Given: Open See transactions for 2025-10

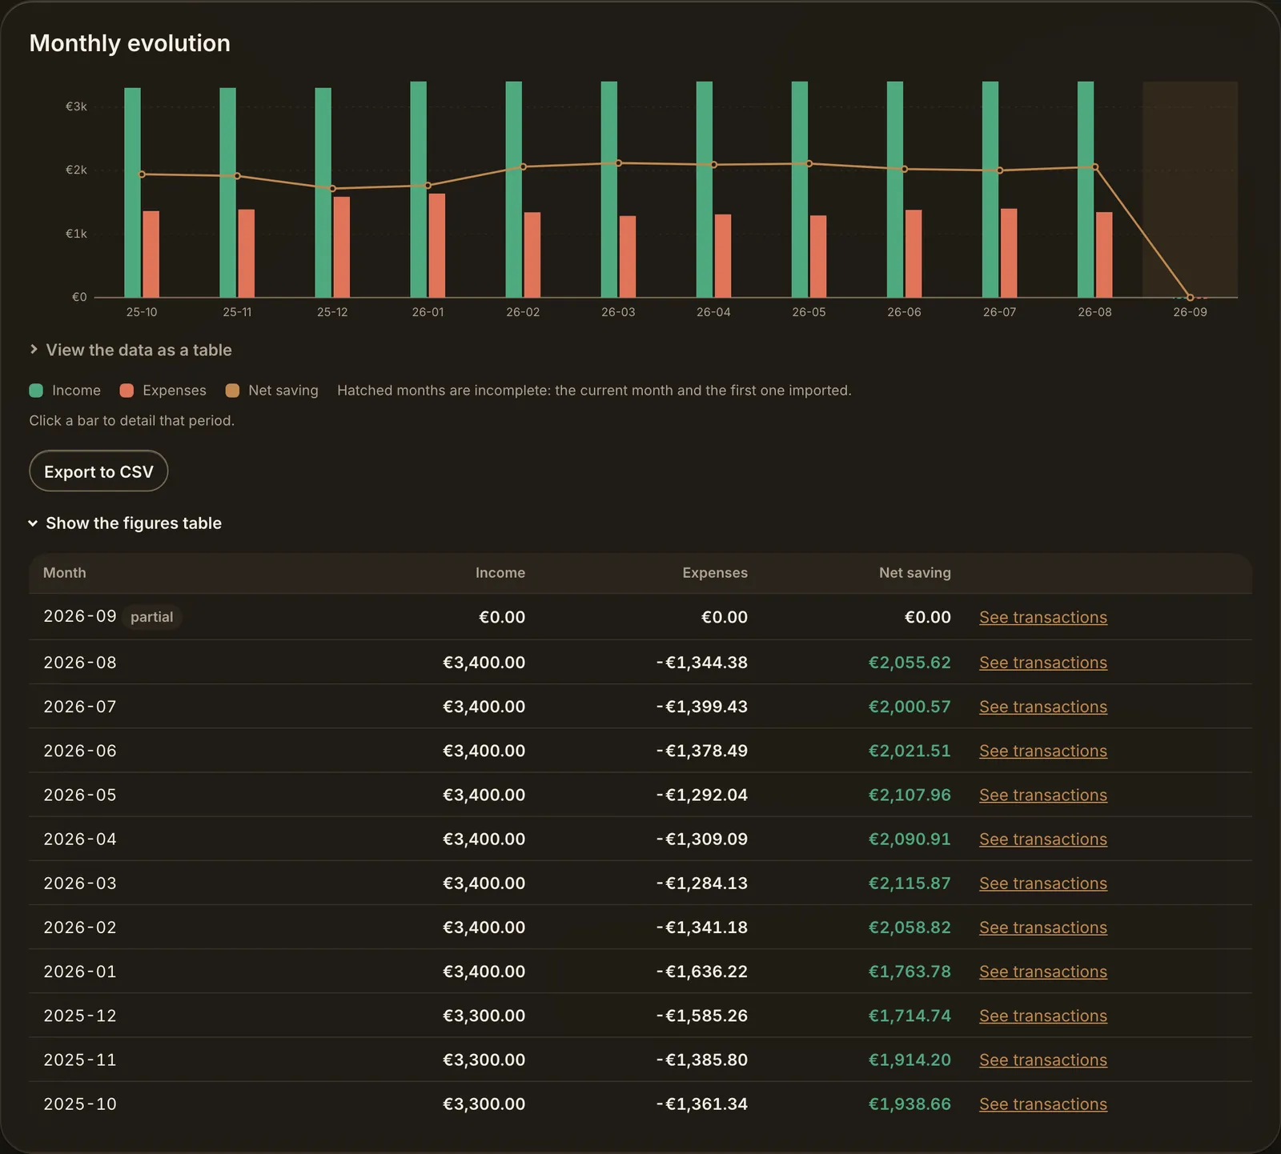Looking at the screenshot, I should (1043, 1104).
